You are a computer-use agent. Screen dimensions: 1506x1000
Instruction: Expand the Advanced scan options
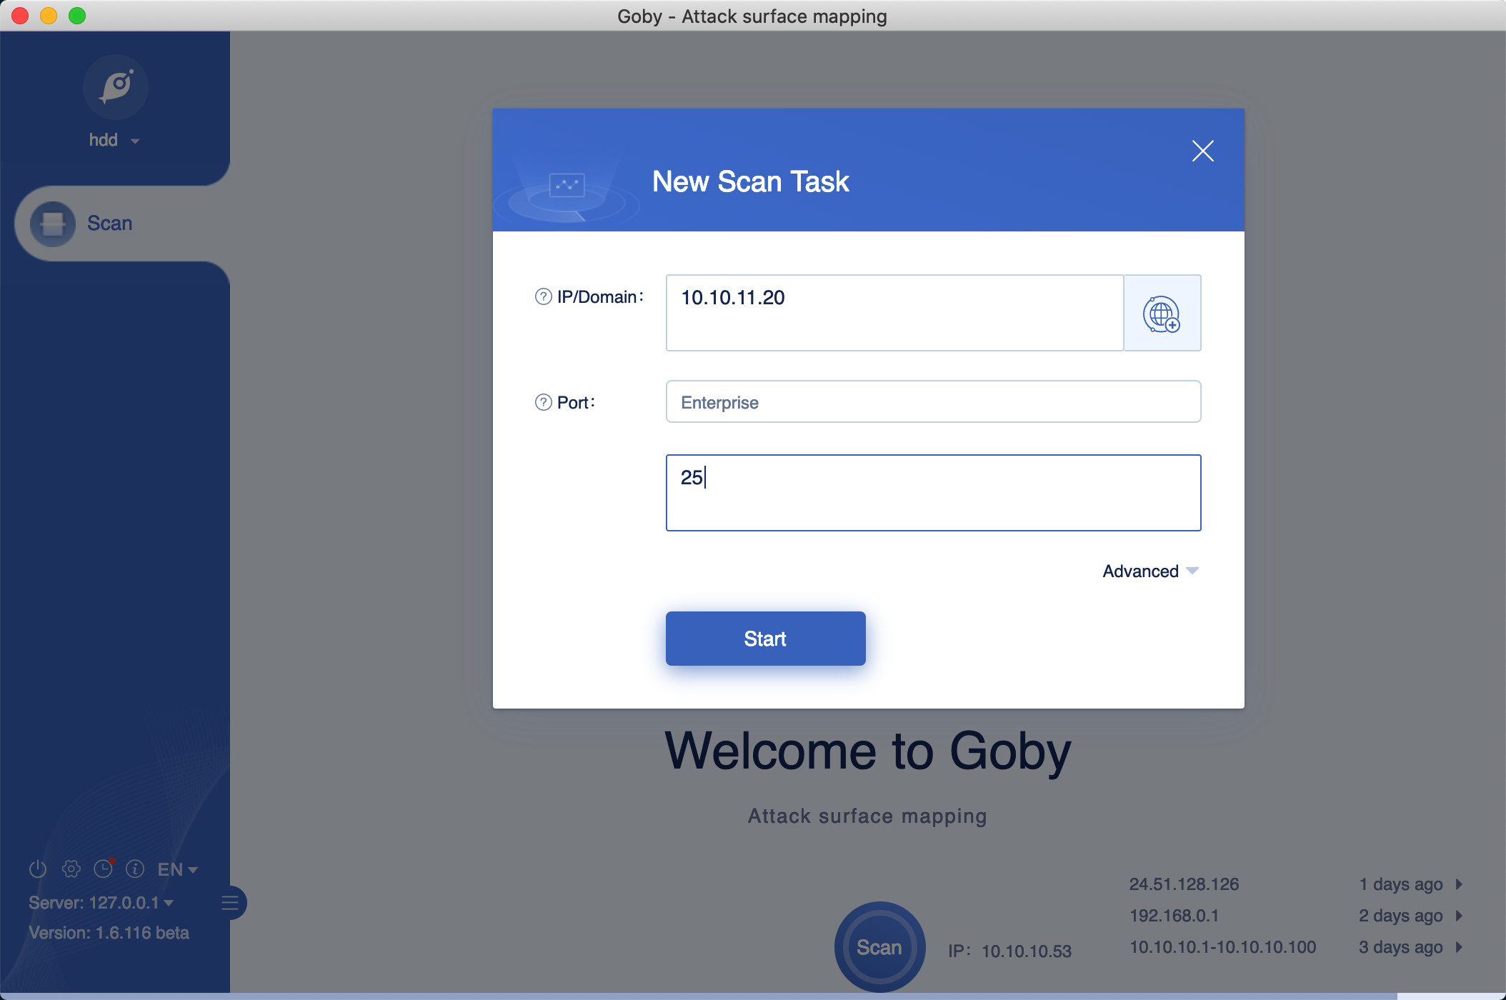[x=1149, y=570]
